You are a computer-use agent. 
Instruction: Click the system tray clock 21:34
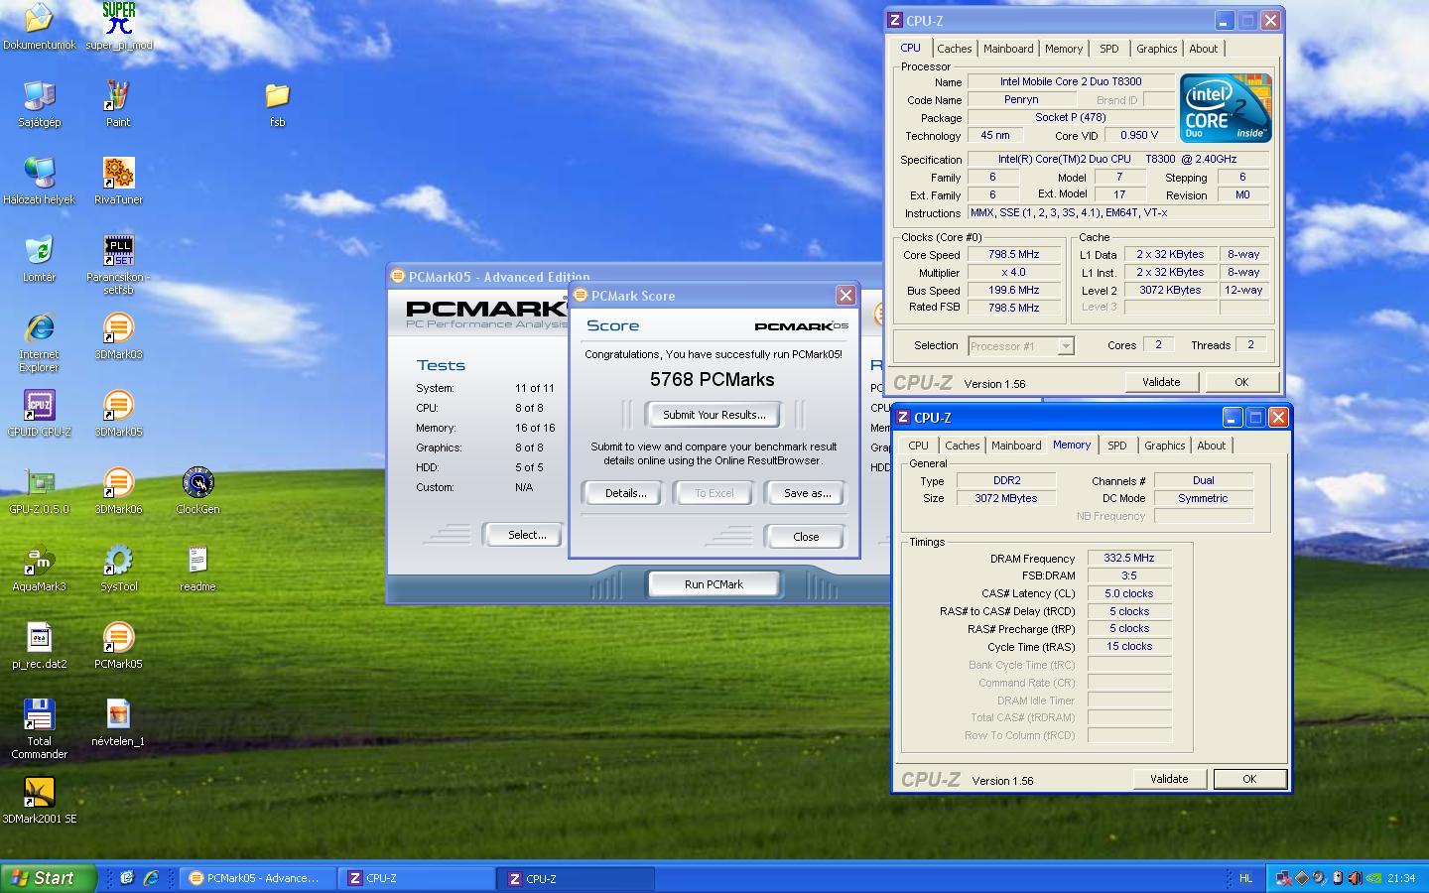click(1401, 878)
